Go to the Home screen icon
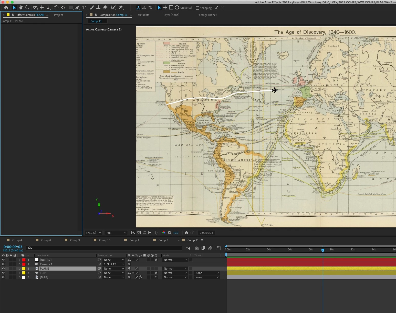Viewport: 396px width, 313px height. click(6, 8)
